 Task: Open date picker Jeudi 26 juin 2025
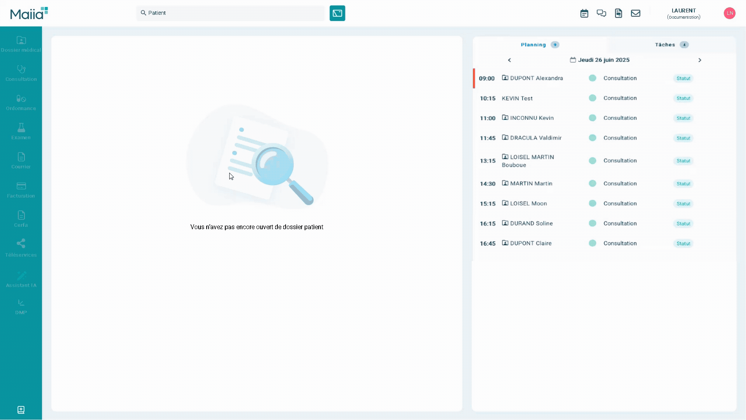tap(600, 60)
